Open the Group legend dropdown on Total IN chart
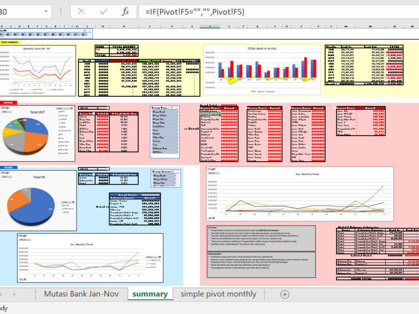The image size is (419, 314). coord(68,202)
